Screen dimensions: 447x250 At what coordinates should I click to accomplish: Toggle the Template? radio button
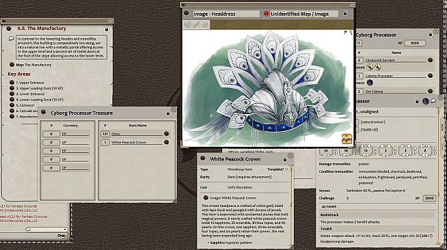click(x=286, y=169)
